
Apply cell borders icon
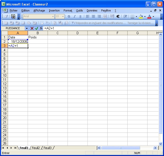click(132, 16)
